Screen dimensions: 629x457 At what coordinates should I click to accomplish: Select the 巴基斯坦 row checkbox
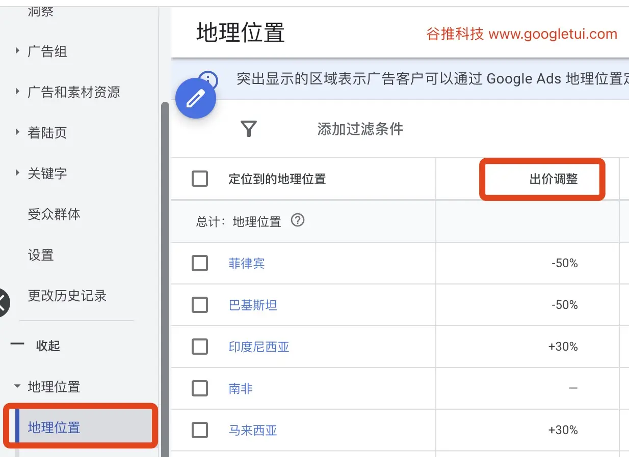click(200, 305)
